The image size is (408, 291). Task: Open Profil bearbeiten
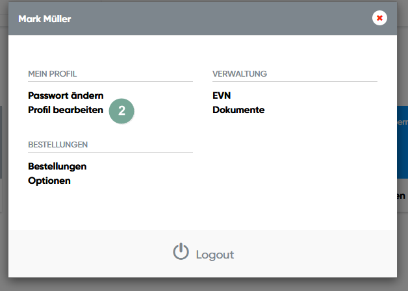tap(66, 110)
